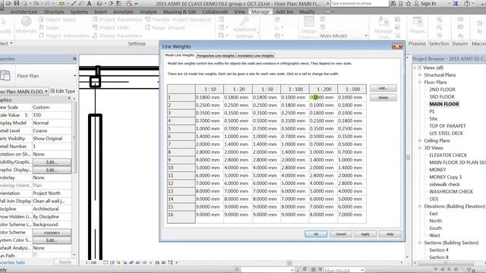Click the Floor Plan type icon in Properties
Image resolution: width=486 pixels, height=273 pixels.
5,76
